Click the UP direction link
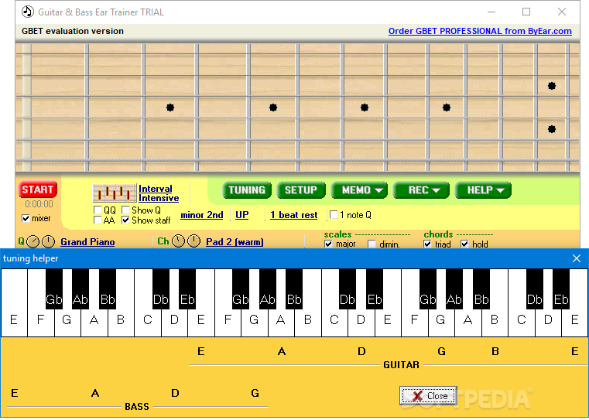Viewport: 589px width, 420px height. [x=242, y=215]
